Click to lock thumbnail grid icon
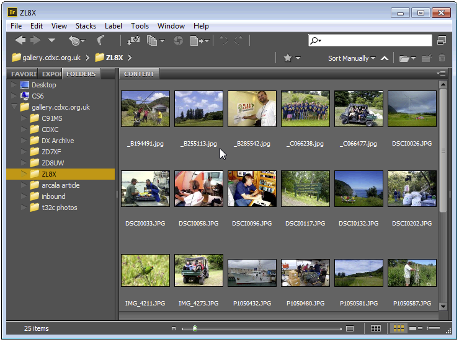Screen dimensions: 459x342 tap(375, 328)
